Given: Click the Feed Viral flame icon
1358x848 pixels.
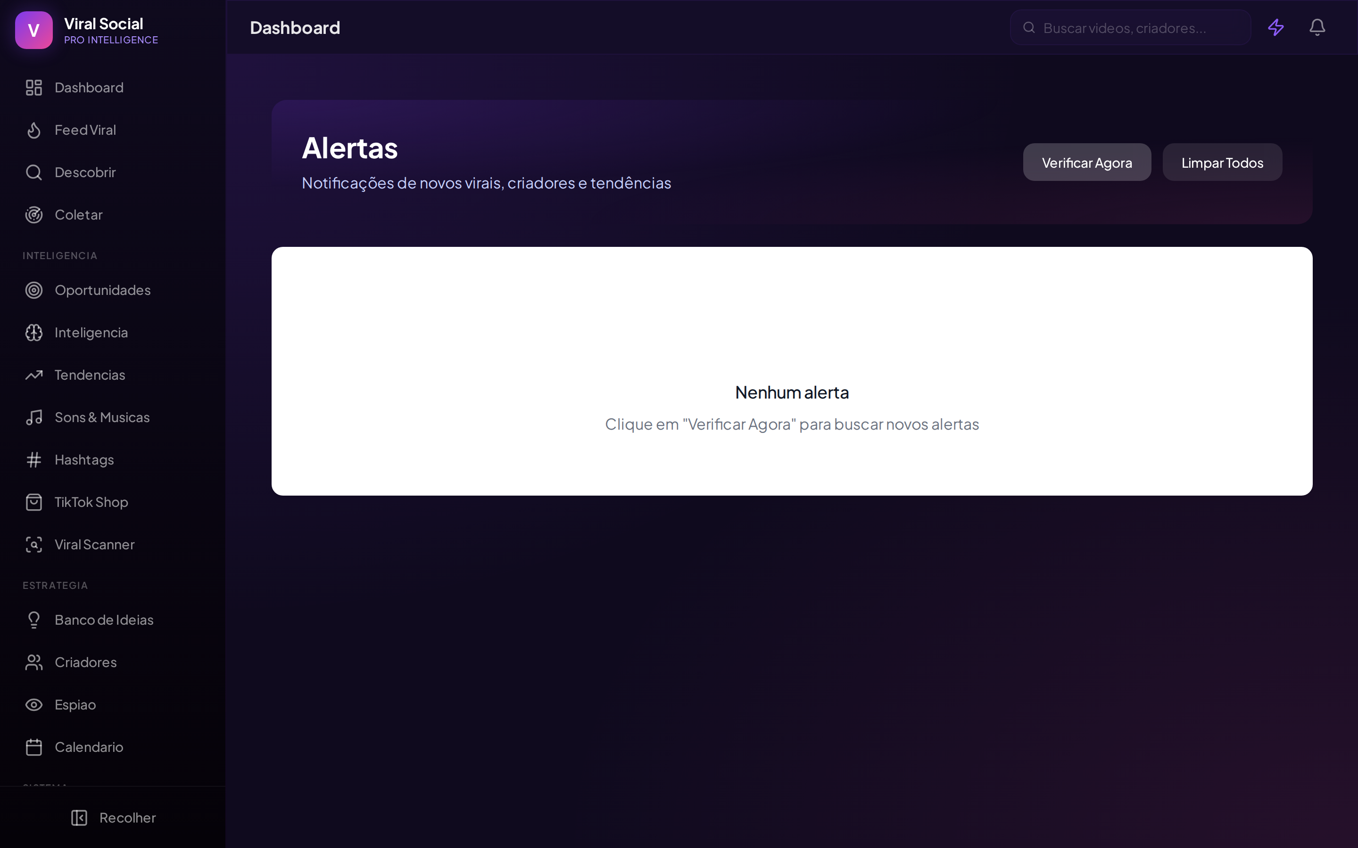Looking at the screenshot, I should pyautogui.click(x=33, y=130).
